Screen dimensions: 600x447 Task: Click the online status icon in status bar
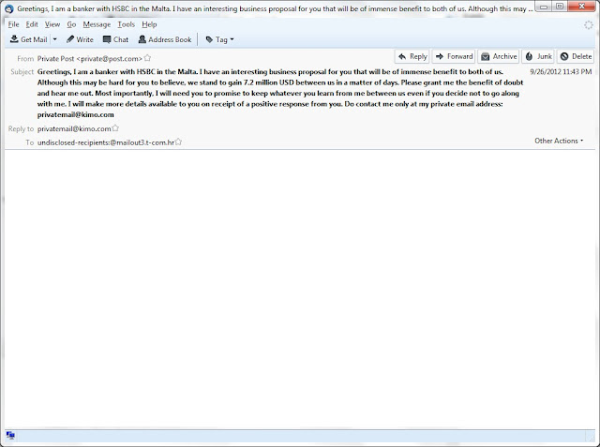[x=10, y=435]
